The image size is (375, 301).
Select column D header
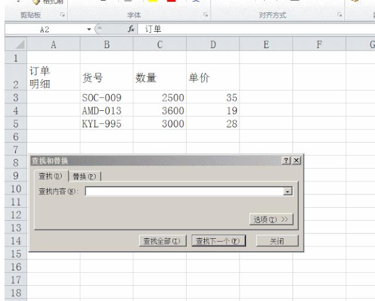pyautogui.click(x=213, y=44)
